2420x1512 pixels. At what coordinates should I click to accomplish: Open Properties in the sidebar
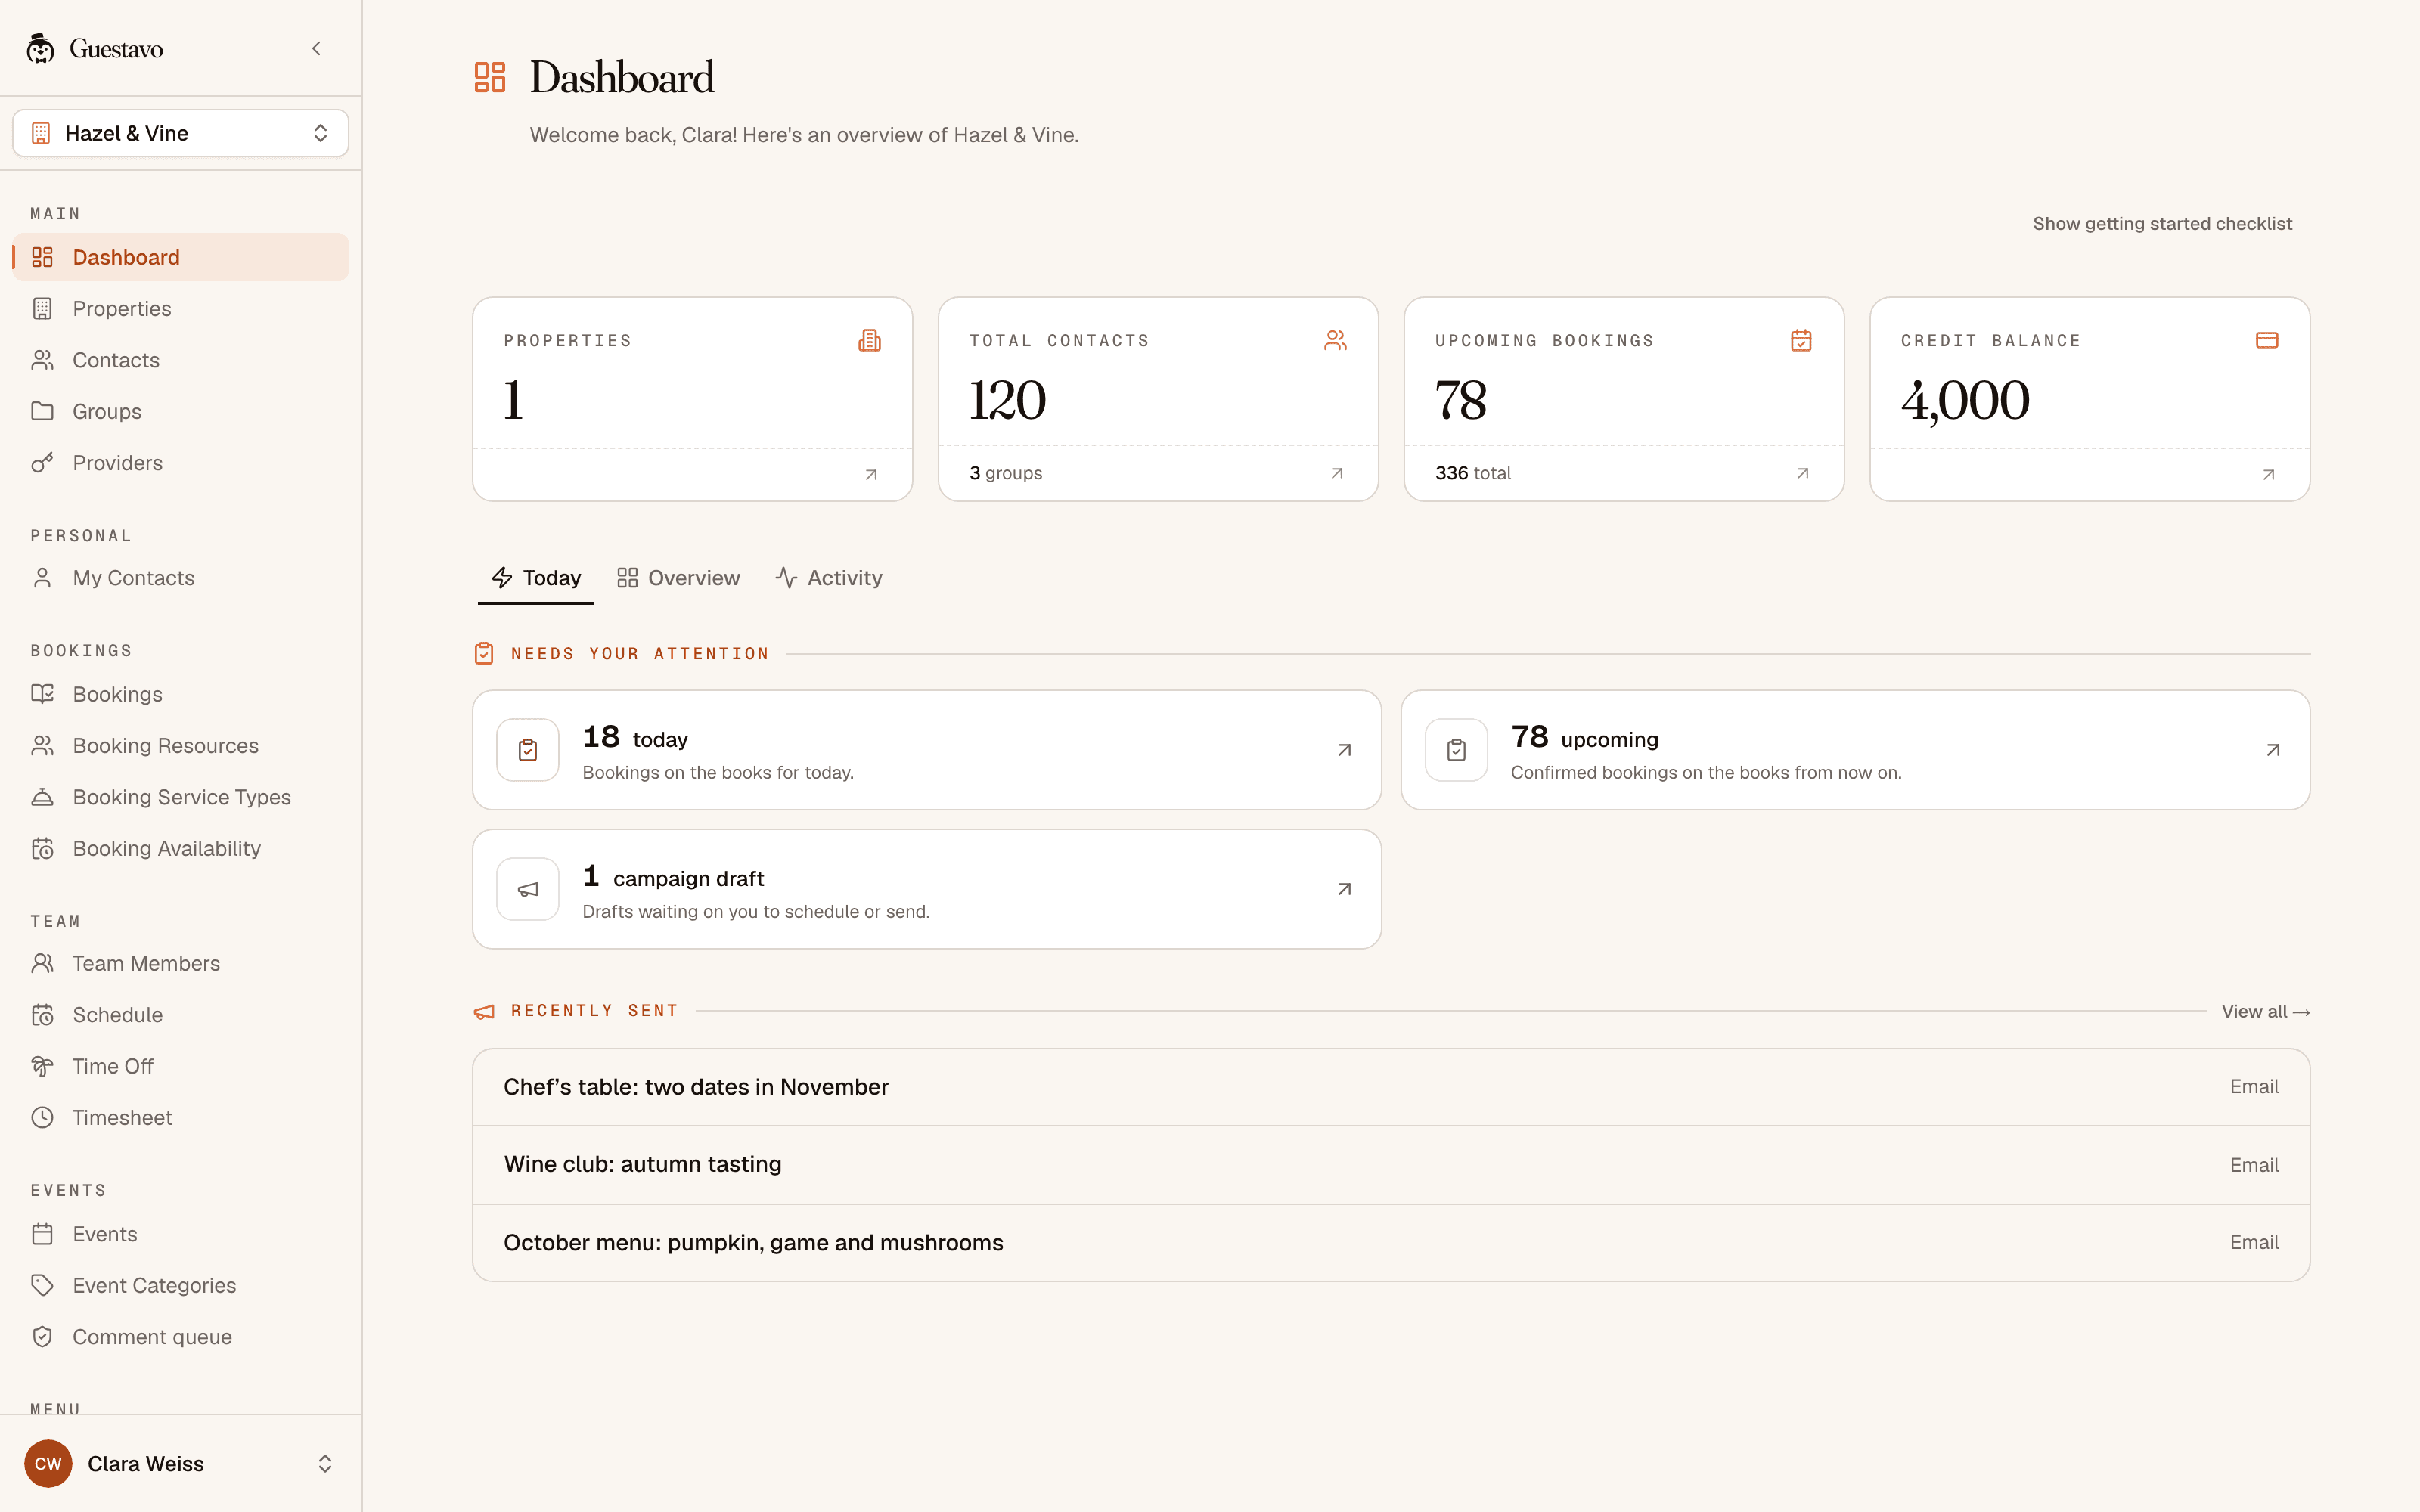point(180,309)
